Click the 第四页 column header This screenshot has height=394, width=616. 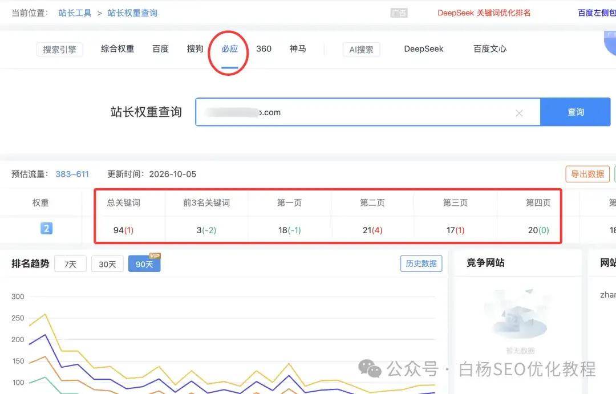tap(538, 202)
